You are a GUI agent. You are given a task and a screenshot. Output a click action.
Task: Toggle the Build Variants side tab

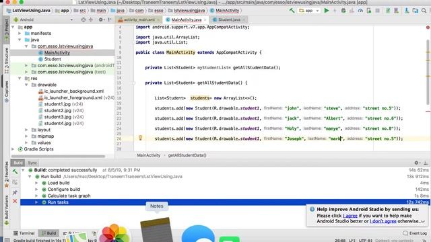7,210
